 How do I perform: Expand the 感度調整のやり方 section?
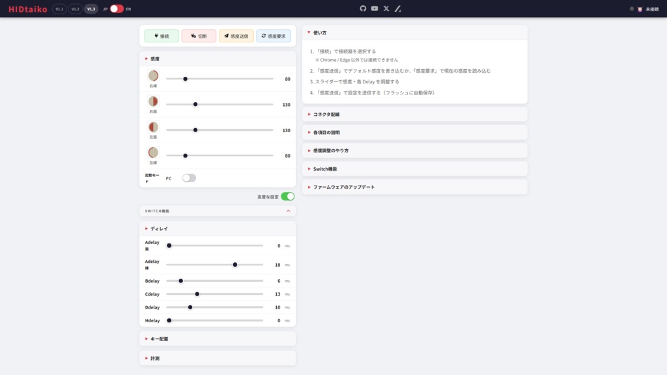[415, 150]
